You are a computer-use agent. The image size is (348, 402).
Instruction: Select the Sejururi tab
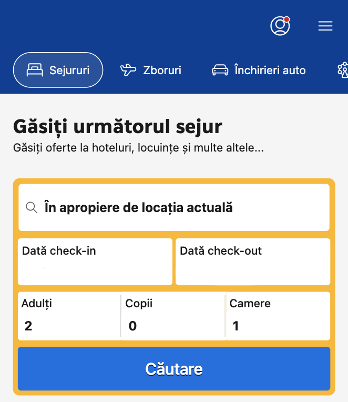click(x=58, y=70)
